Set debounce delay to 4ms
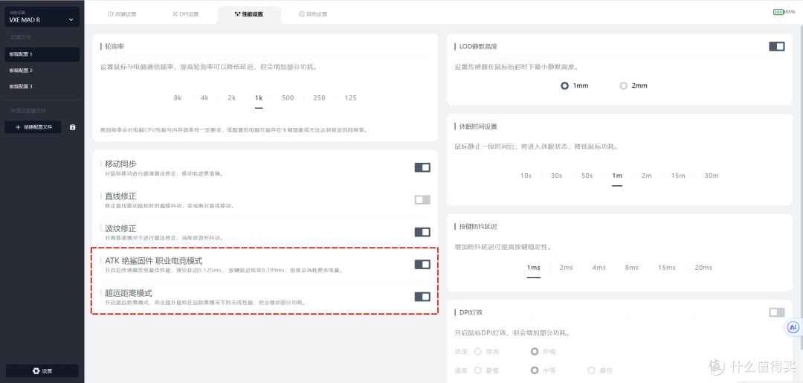This screenshot has width=803, height=383. tap(599, 268)
